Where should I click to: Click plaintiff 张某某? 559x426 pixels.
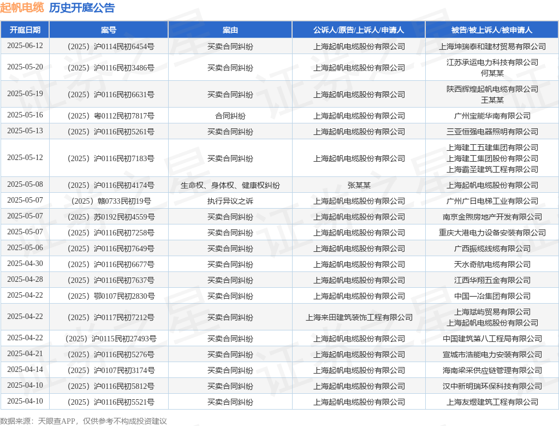[x=359, y=185]
